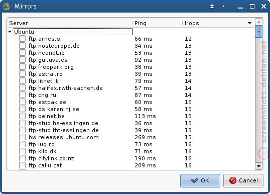Click the Cancel button
This screenshot has width=270, height=194.
tap(243, 180)
